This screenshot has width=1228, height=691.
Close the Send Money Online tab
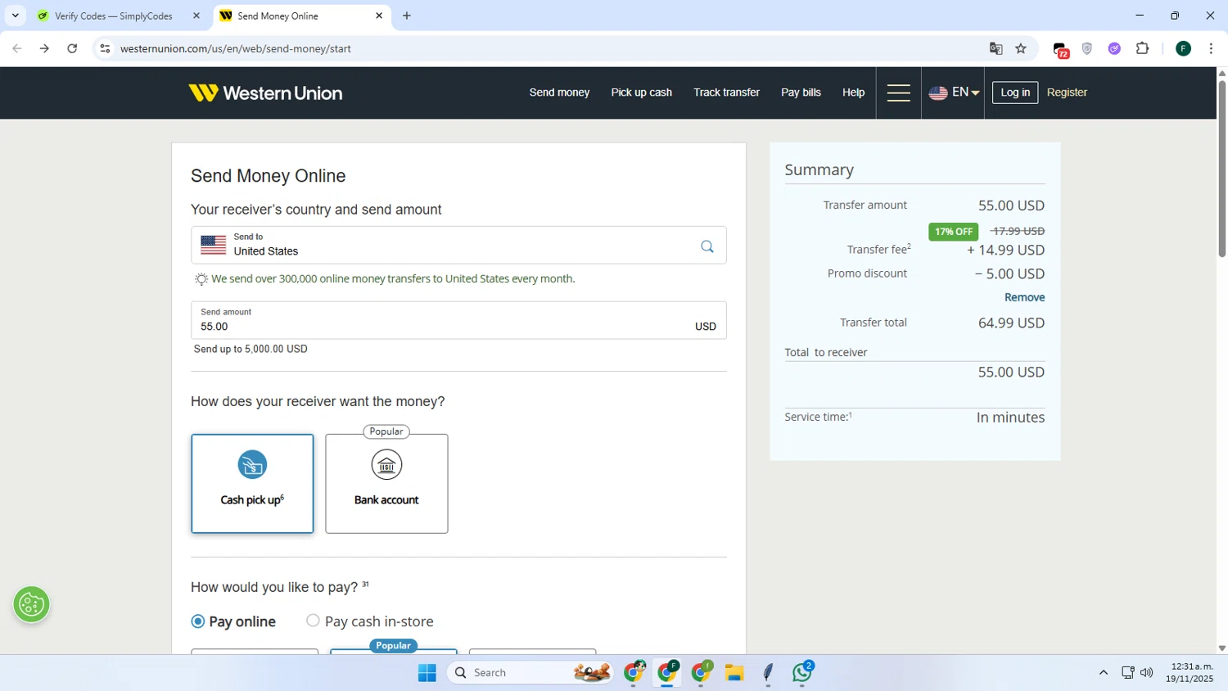pos(379,16)
